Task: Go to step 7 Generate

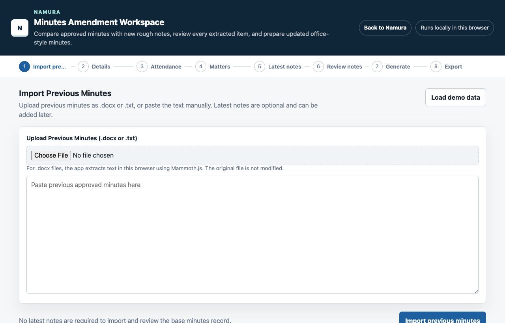Action: click(x=391, y=67)
